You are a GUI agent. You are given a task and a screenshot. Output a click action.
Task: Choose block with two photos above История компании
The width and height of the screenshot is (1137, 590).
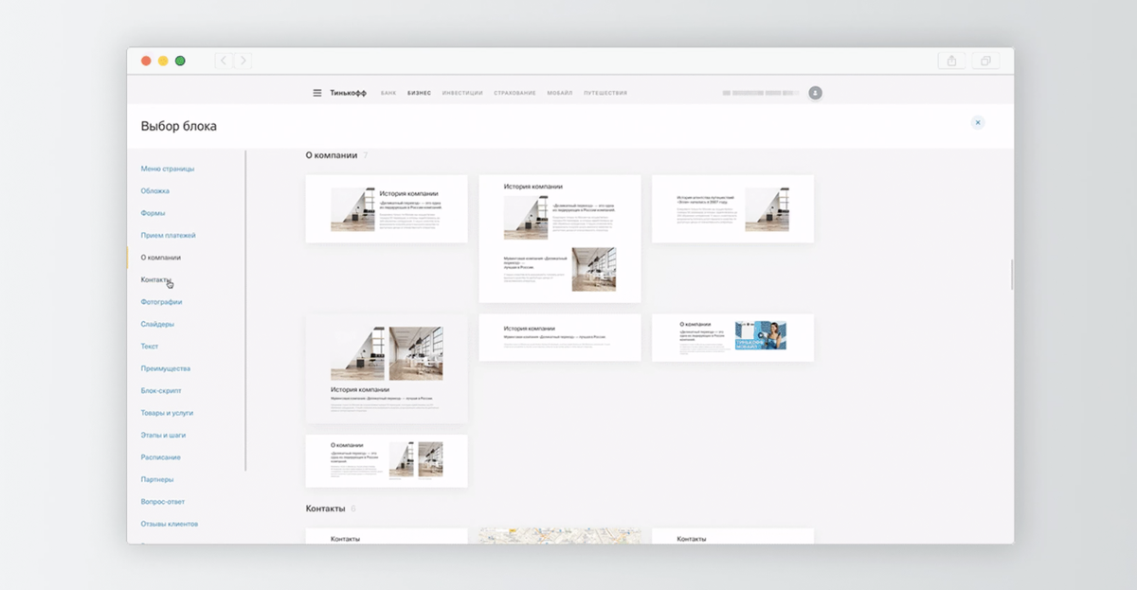[x=387, y=368]
